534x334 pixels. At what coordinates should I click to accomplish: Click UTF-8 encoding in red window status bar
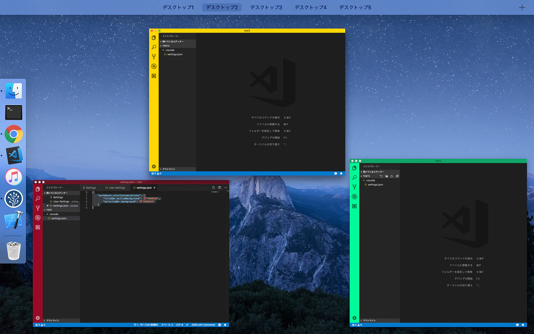[x=179, y=325]
